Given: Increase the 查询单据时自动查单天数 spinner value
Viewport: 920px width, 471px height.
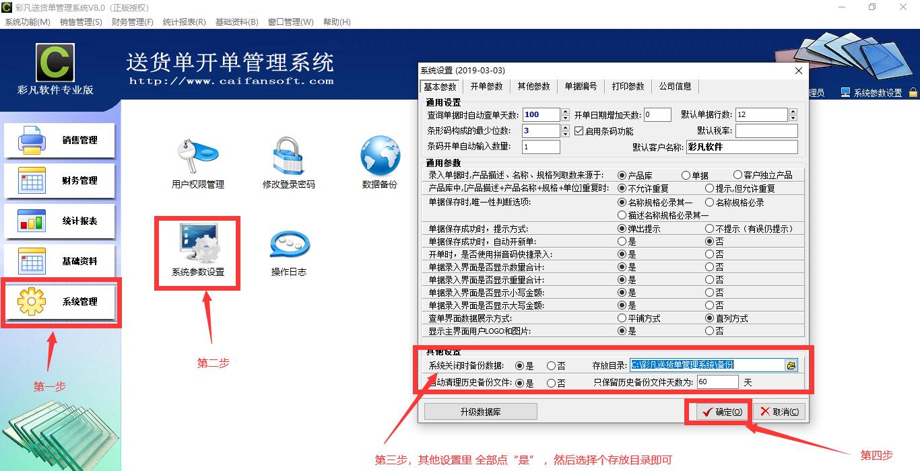Looking at the screenshot, I should tap(565, 112).
